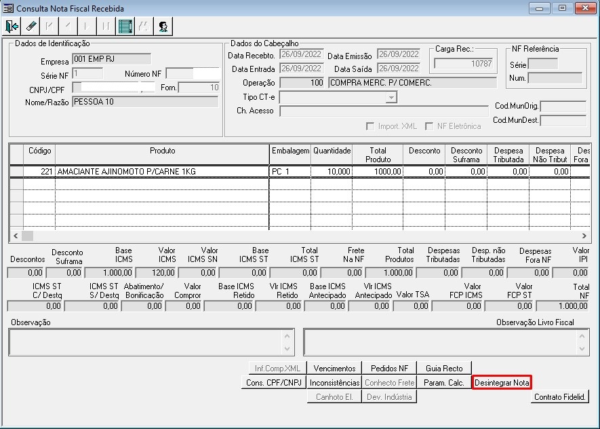The width and height of the screenshot is (600, 429).
Task: Click the Data Recebto. date field
Action: [302, 54]
